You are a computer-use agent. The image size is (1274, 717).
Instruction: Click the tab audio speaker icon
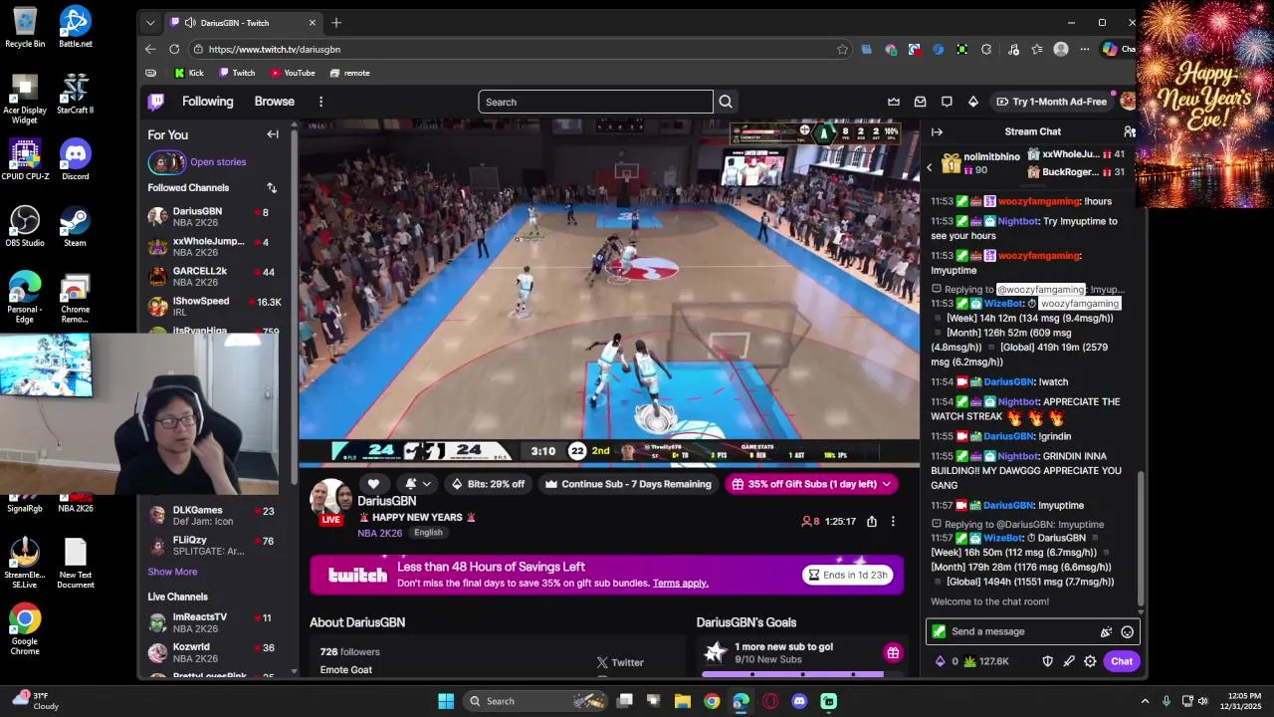pos(189,23)
